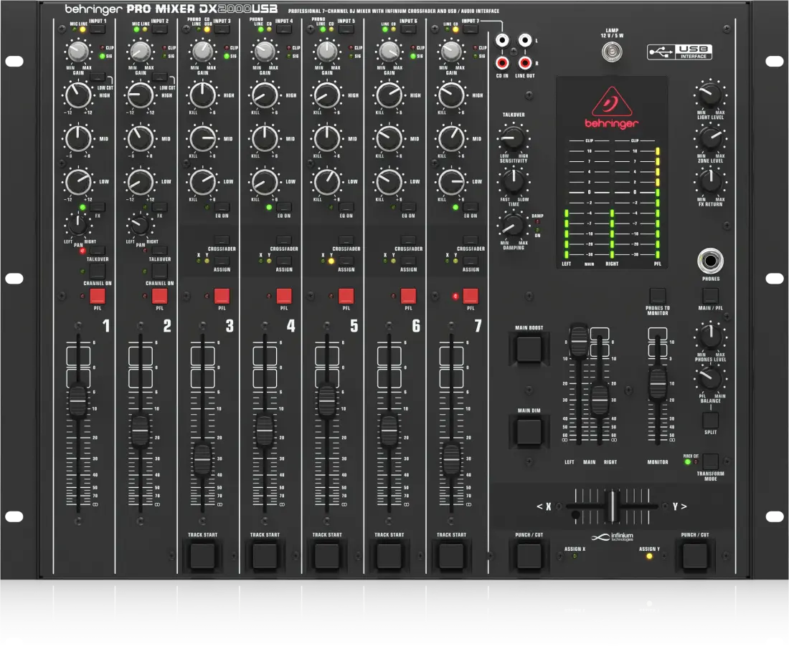Grab the channel 1 volume fader
The image size is (789, 649).
pyautogui.click(x=78, y=400)
